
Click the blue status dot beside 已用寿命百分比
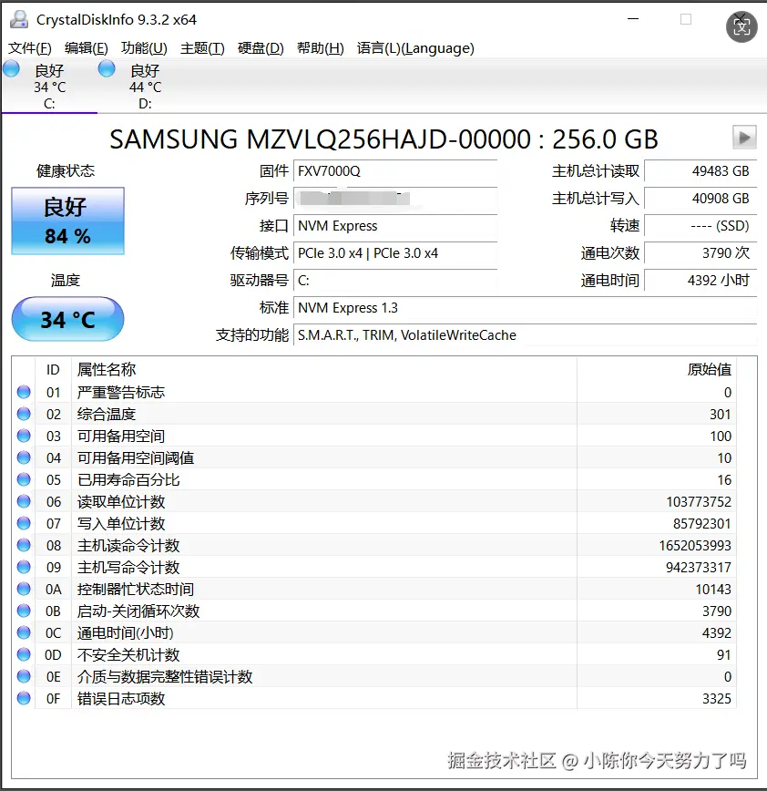[23, 479]
